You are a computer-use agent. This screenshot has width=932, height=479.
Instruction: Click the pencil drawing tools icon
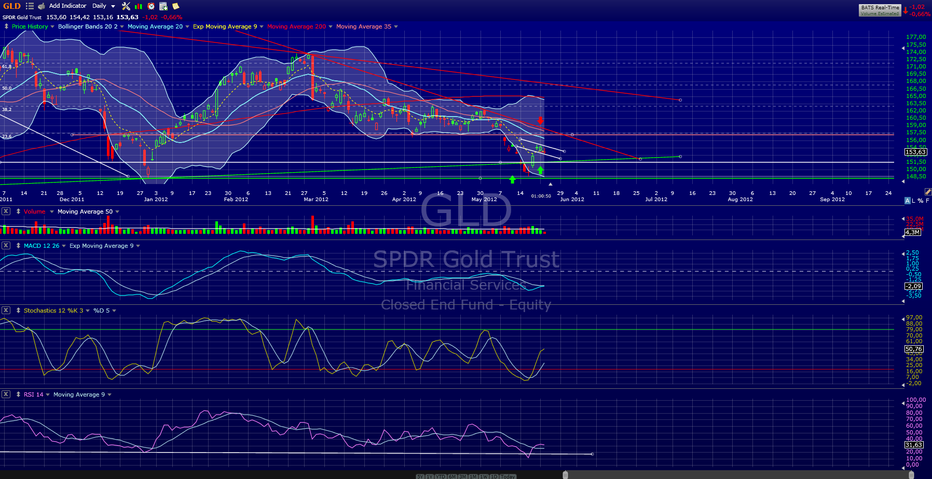coord(927,192)
